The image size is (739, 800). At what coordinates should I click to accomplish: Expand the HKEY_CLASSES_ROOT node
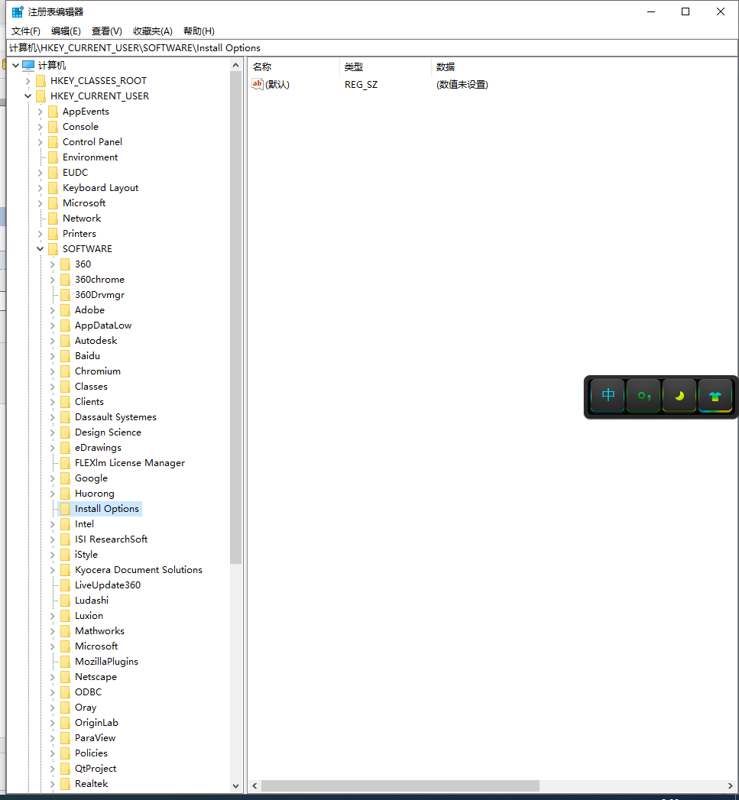(28, 81)
